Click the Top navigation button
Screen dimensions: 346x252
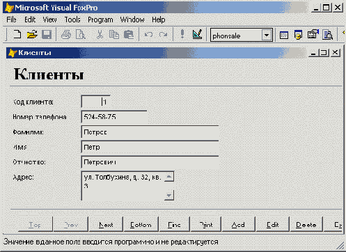[x=36, y=224]
